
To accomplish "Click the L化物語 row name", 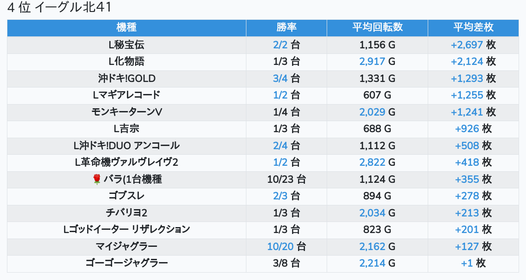I will point(126,62).
